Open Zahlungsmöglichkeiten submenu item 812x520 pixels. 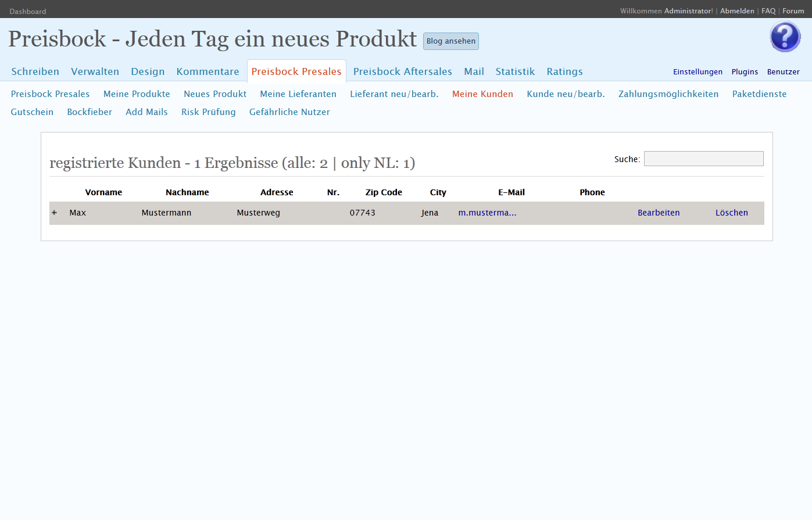coord(668,94)
